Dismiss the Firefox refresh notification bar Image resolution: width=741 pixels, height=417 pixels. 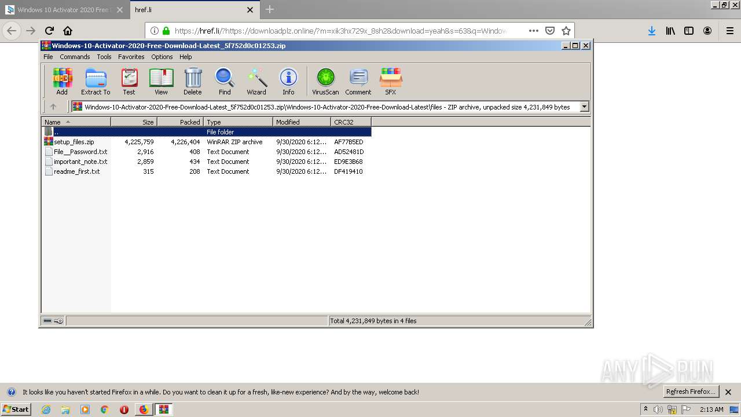[728, 392]
